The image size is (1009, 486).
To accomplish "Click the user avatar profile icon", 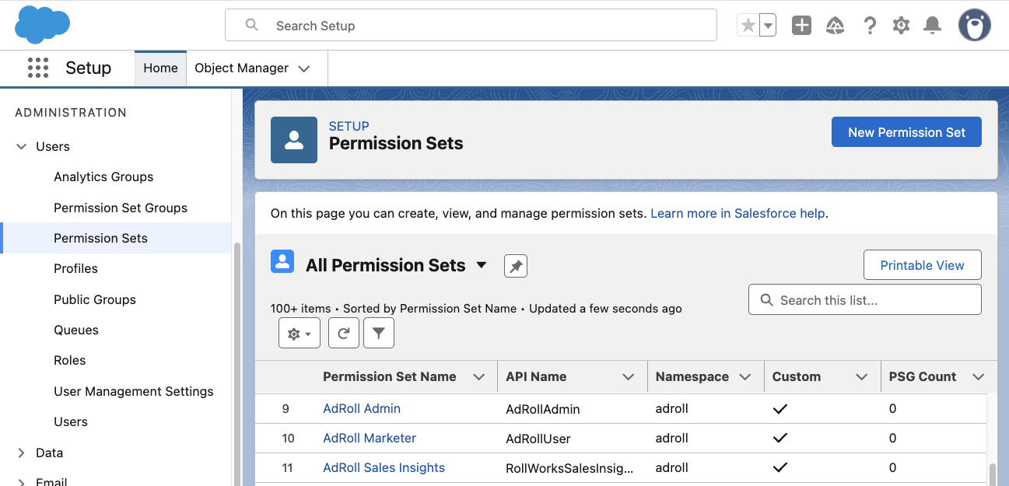I will coord(974,26).
